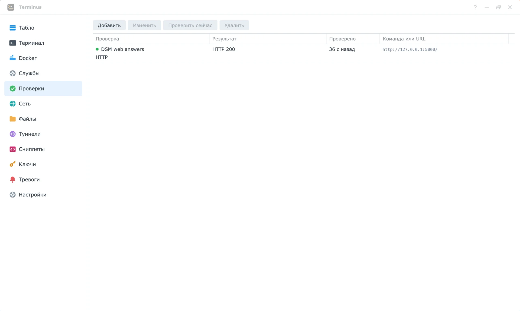Click the Файлы folder icon
This screenshot has height=311, width=520.
(x=12, y=119)
